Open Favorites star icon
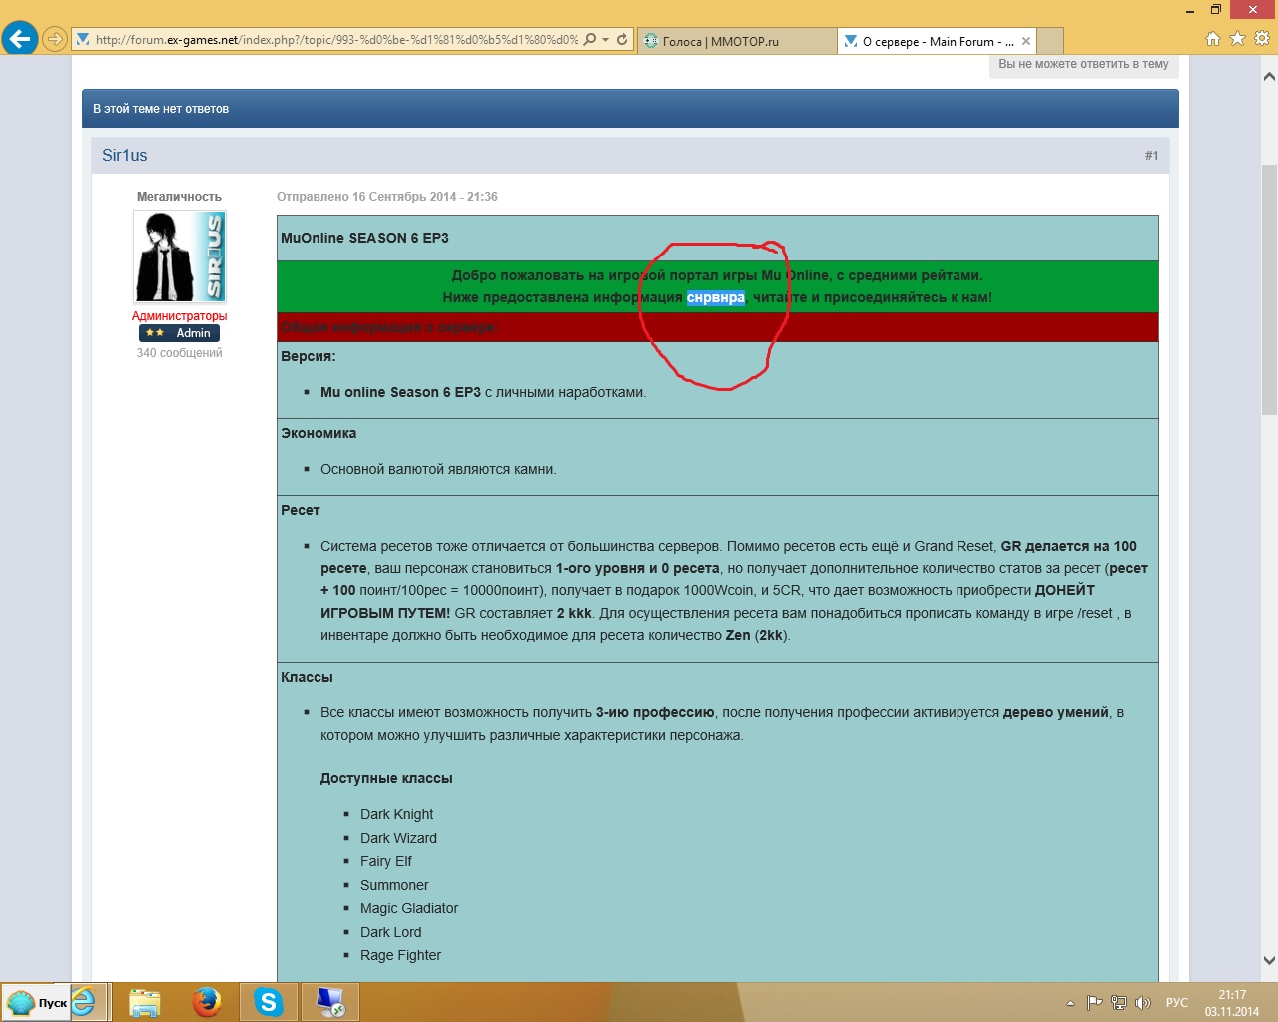Screen dimensions: 1278x1022 coord(1237,38)
